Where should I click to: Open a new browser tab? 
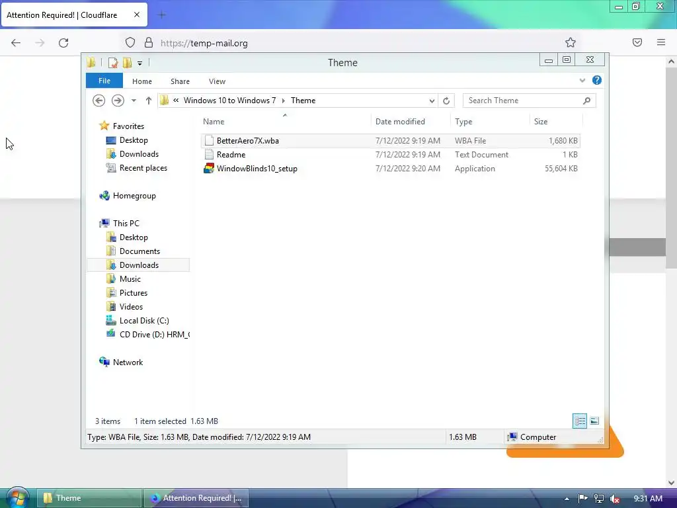click(x=162, y=15)
